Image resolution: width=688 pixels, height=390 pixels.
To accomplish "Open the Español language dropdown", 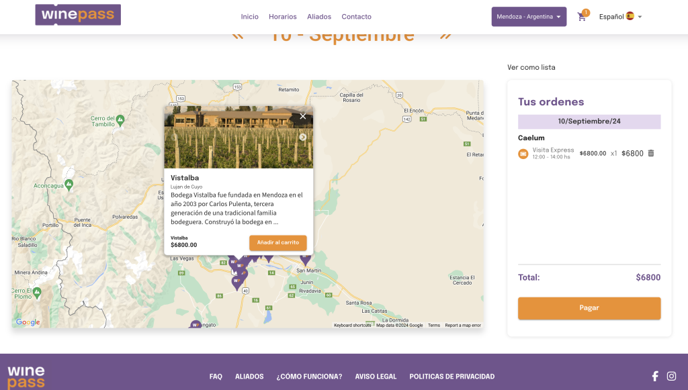I will [620, 17].
